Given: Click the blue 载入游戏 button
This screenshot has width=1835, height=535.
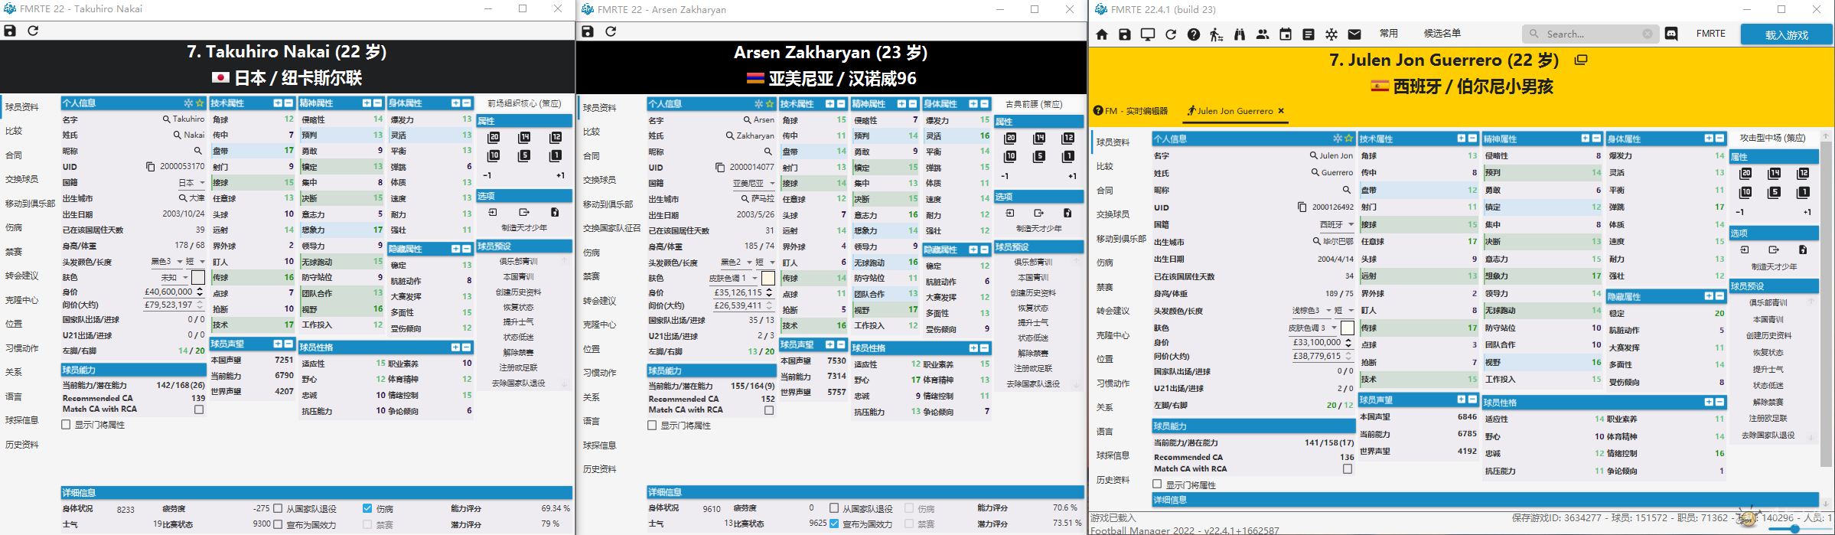Looking at the screenshot, I should (1786, 34).
